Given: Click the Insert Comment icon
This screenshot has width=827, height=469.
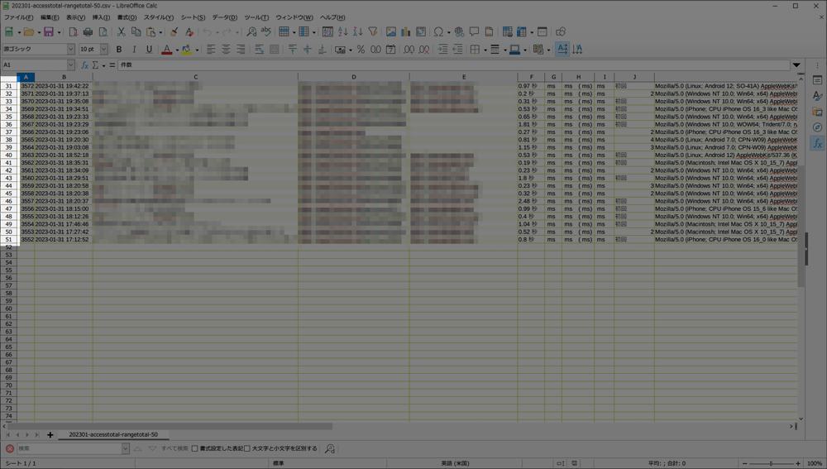Looking at the screenshot, I should 474,32.
